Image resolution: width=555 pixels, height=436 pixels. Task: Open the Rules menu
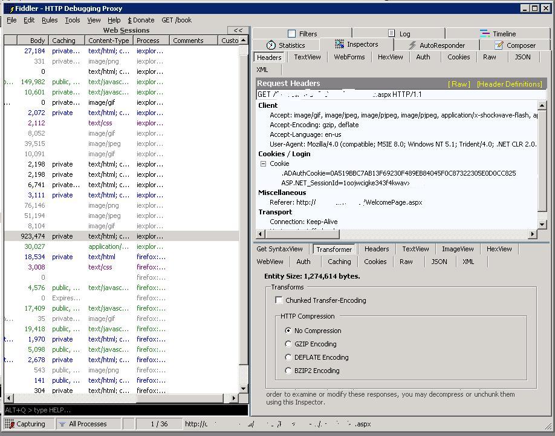[x=50, y=20]
